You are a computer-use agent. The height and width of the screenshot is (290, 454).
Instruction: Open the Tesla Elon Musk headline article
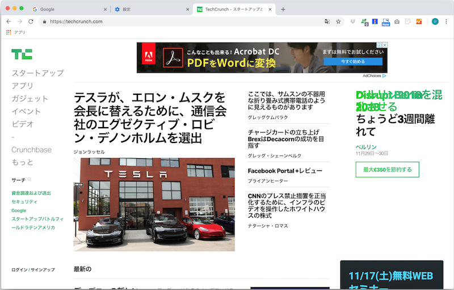click(x=150, y=118)
